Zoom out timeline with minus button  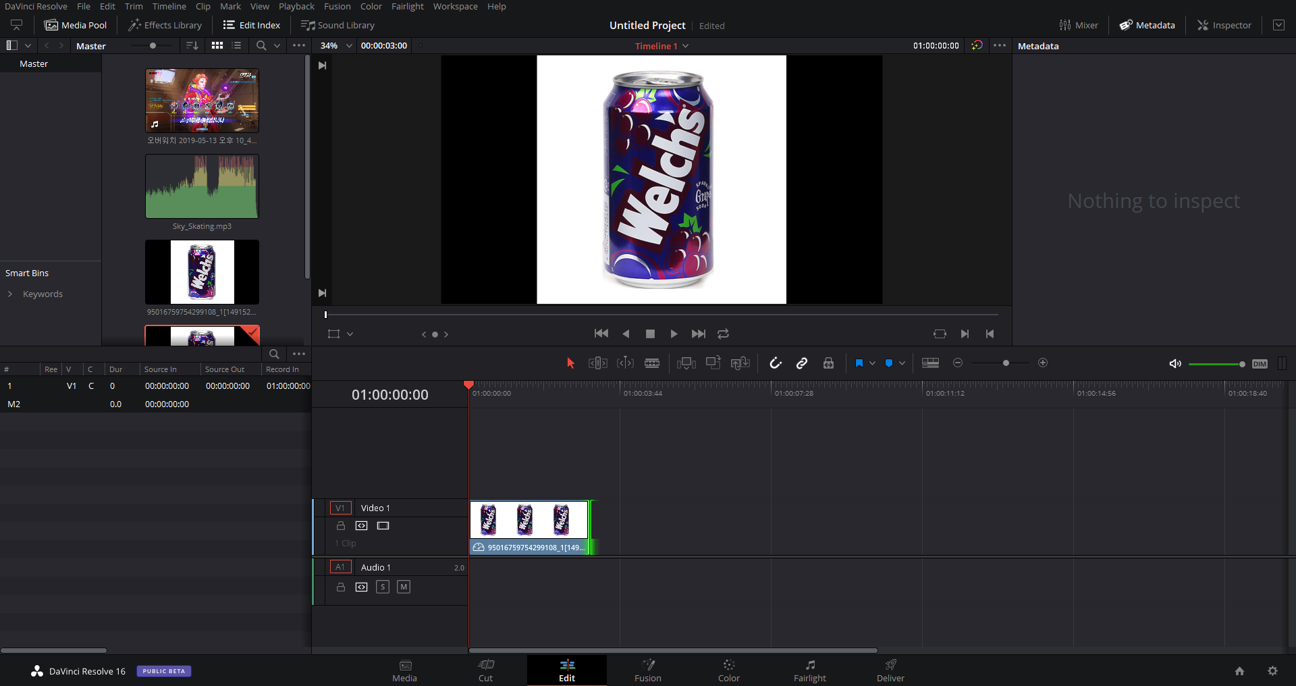957,363
